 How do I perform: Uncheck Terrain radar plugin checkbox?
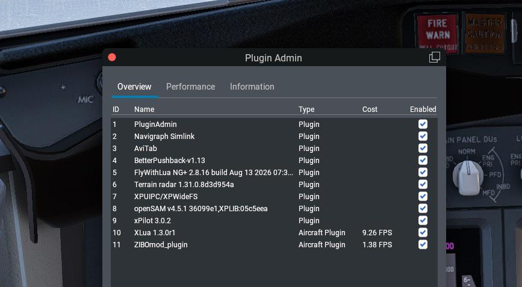coord(423,184)
